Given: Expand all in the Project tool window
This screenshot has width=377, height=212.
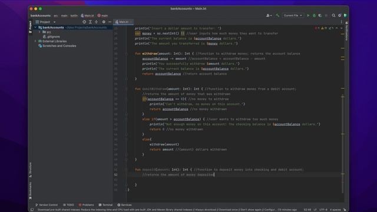Looking at the screenshot, I should coord(90,22).
